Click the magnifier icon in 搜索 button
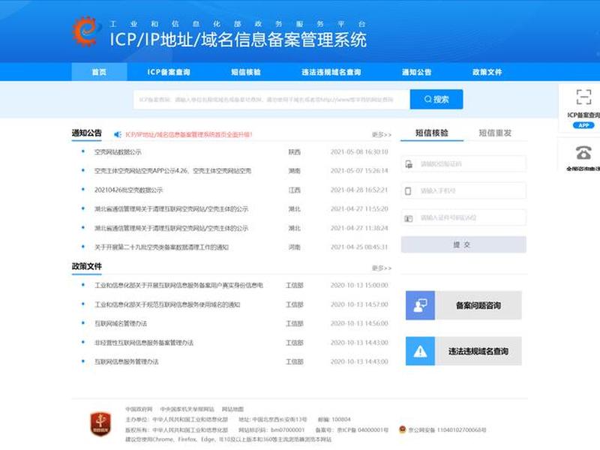 click(427, 99)
